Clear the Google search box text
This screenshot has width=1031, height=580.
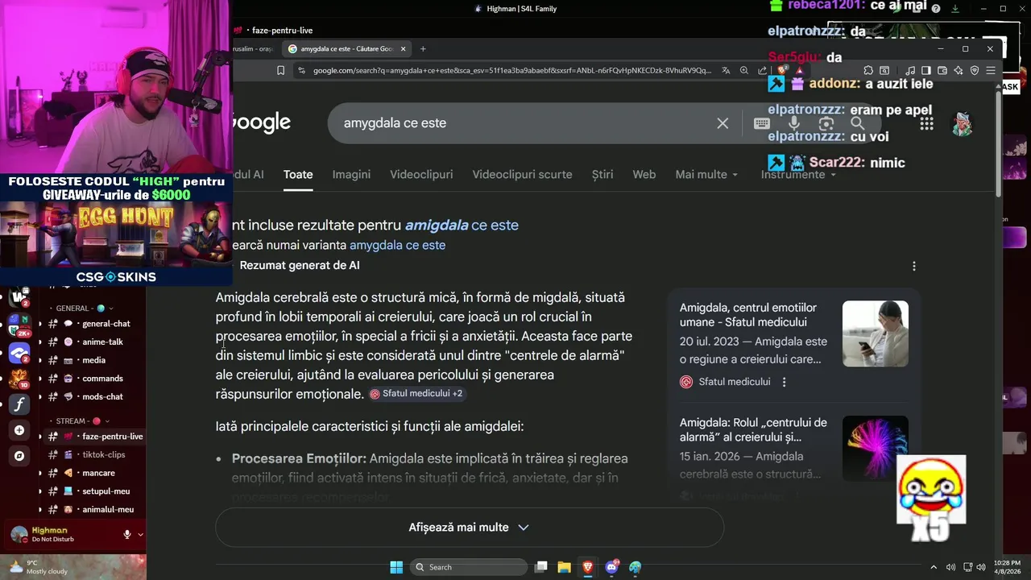(723, 123)
